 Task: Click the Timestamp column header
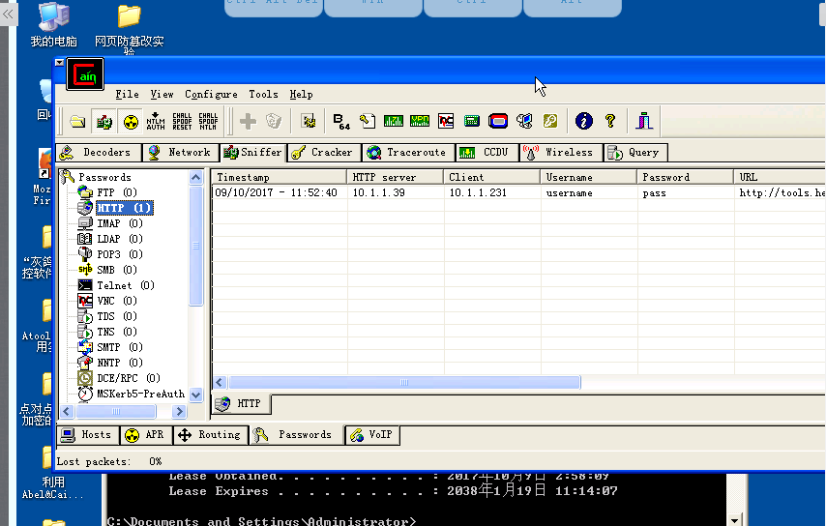(x=280, y=177)
